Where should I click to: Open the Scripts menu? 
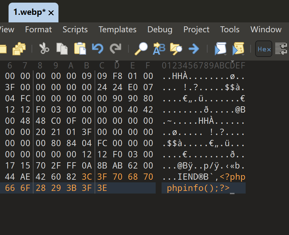[75, 29]
